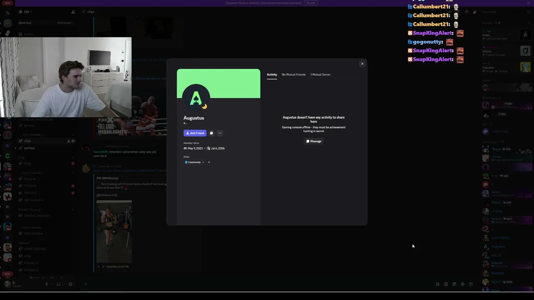Disable Streamer Mode from the top banner
This screenshot has height=300, width=534.
[x=311, y=3]
